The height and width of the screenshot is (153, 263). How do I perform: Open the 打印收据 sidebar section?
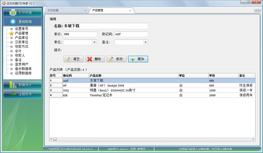(22, 12)
